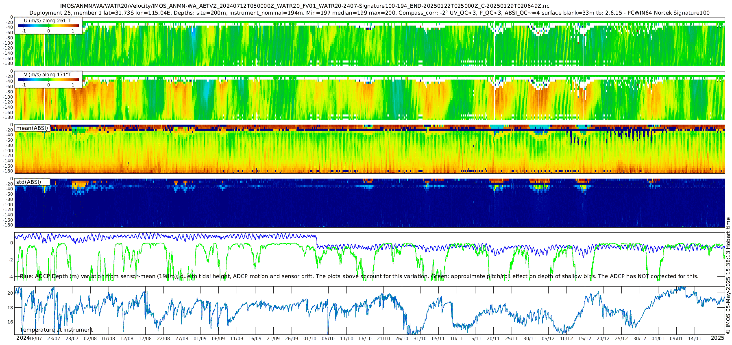Click the 04/01 date tick label
Viewport: 732px width, 345px height.
click(x=658, y=339)
